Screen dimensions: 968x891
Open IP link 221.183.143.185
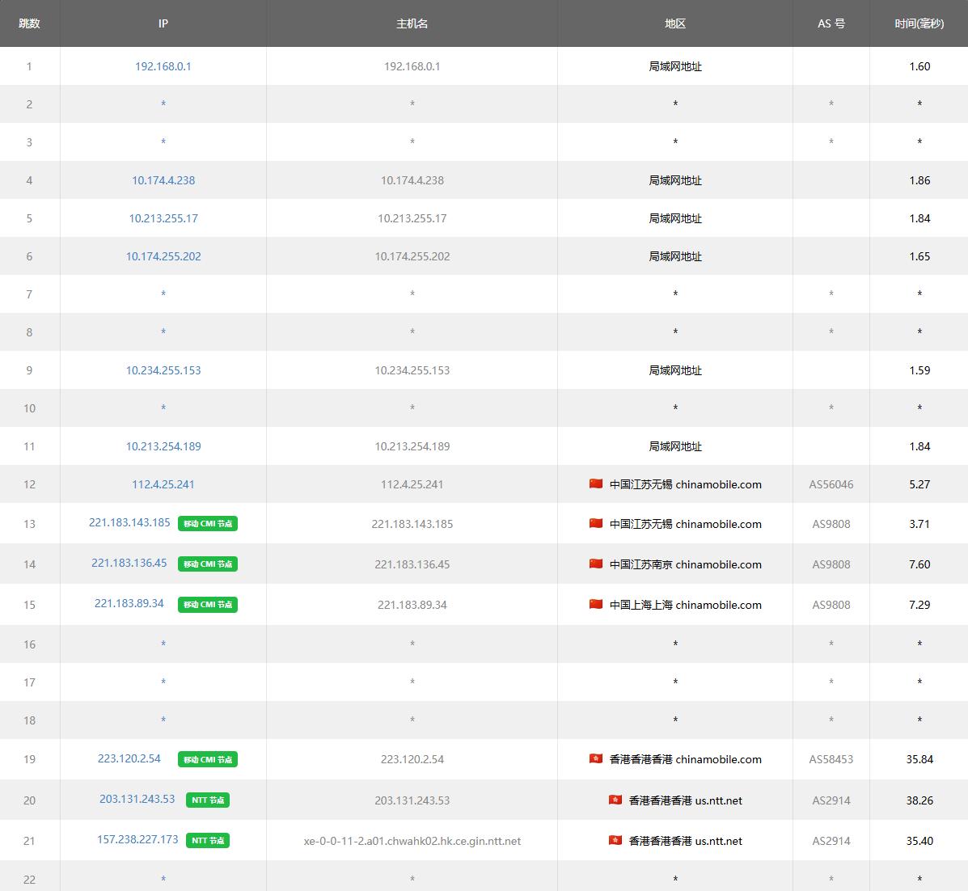pyautogui.click(x=129, y=522)
